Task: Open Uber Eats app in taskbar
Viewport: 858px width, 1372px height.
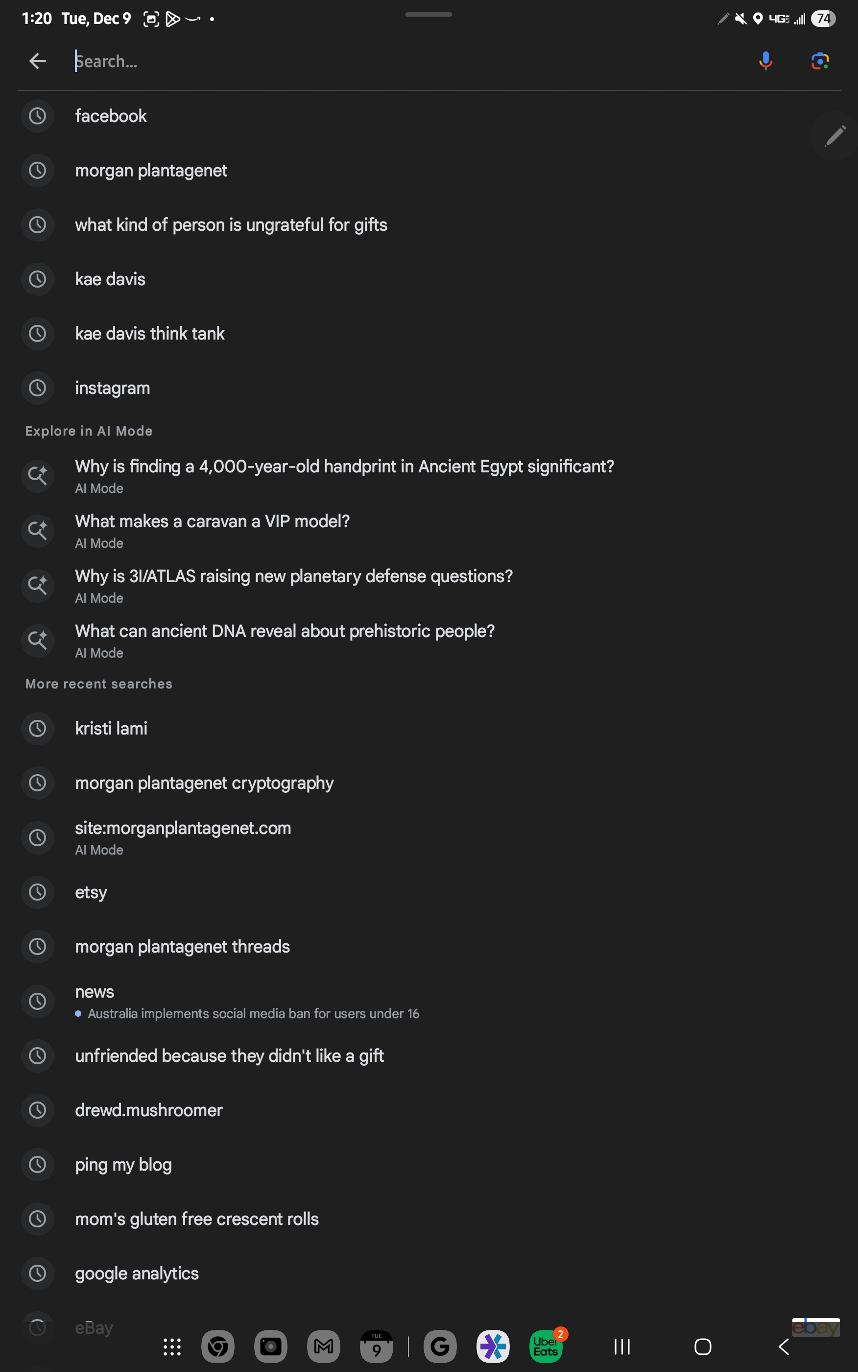Action: [x=546, y=1346]
